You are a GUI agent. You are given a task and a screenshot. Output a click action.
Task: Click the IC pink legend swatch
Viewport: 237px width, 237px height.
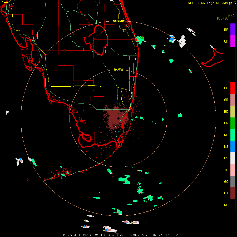(233, 170)
